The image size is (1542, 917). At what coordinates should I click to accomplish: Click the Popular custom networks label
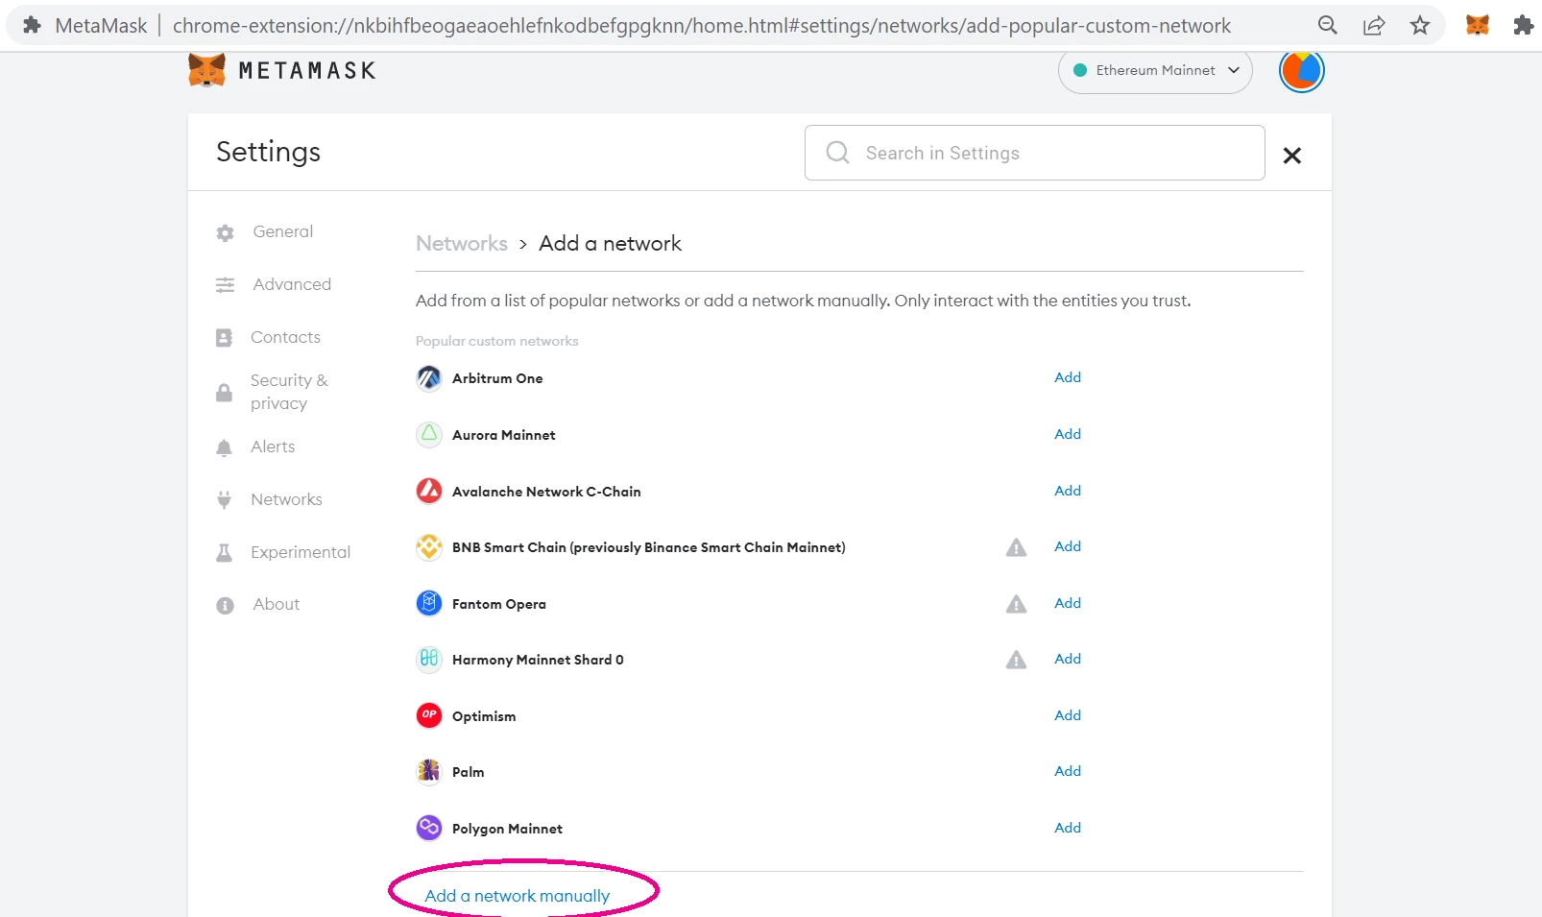[496, 341]
